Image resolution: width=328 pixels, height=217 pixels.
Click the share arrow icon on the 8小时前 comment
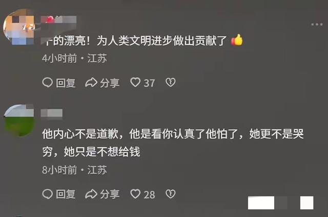tap(91, 194)
